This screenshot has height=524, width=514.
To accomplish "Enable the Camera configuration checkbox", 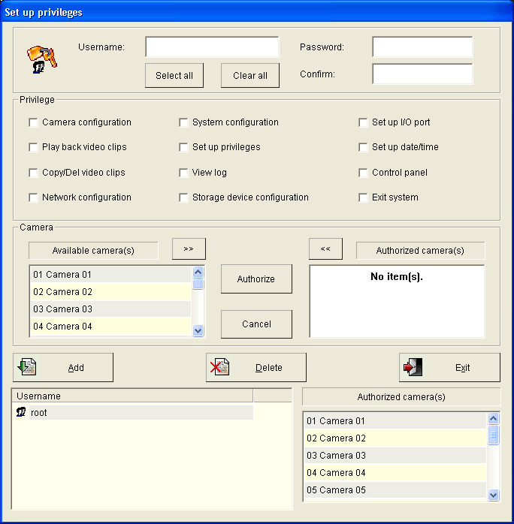I will [33, 122].
